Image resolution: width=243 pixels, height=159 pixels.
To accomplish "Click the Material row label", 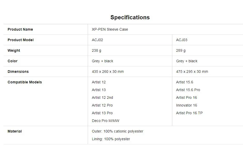I will pos(15,131).
